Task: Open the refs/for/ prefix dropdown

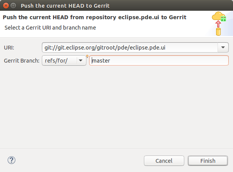Action: point(81,60)
